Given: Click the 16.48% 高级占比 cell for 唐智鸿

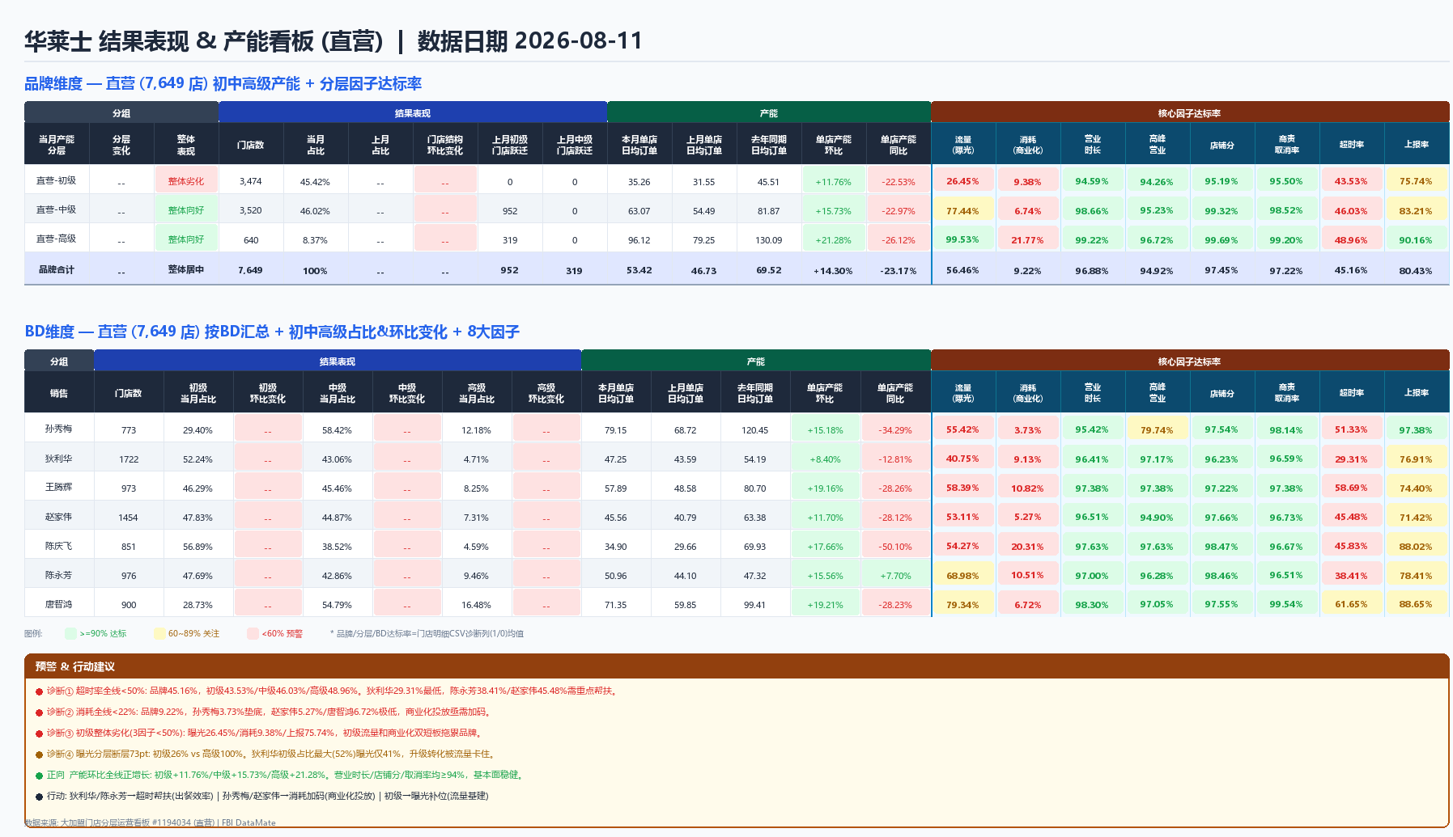Looking at the screenshot, I should (x=477, y=605).
